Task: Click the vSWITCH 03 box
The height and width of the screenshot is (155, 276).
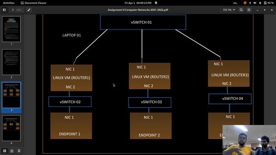Action: [x=150, y=102]
